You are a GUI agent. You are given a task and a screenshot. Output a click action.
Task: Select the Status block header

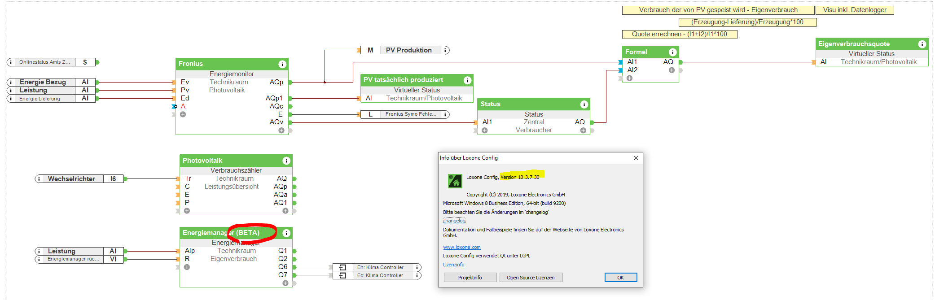coord(534,104)
